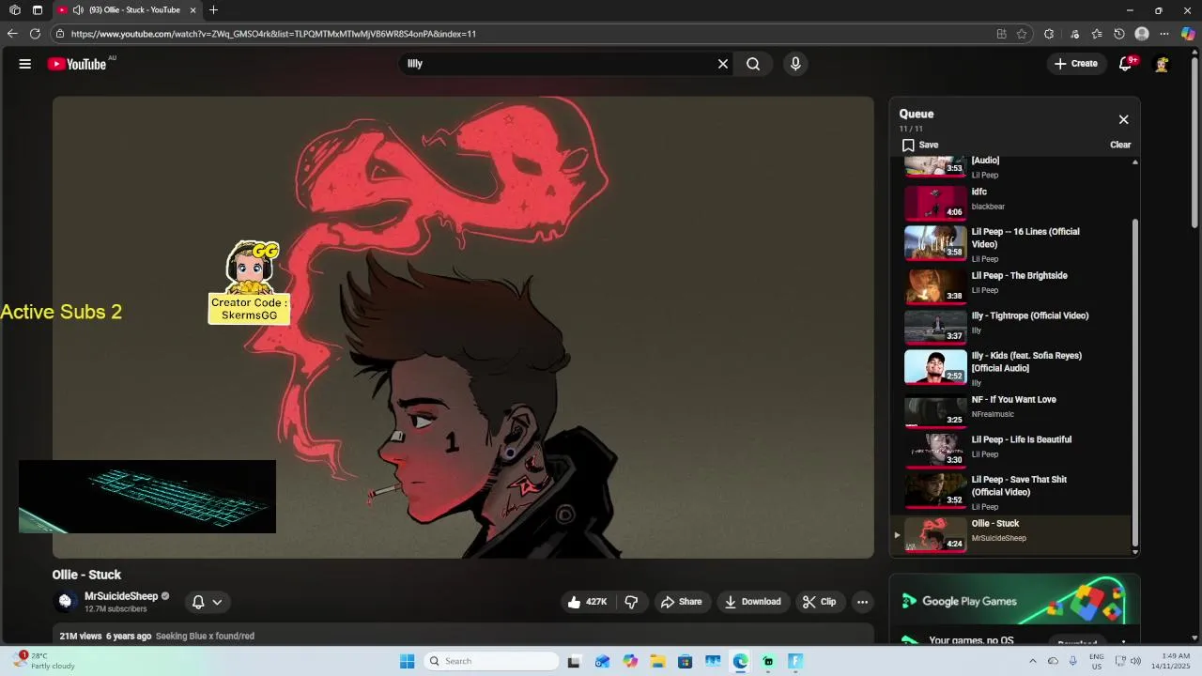Go to YouTube home via logo
The height and width of the screenshot is (676, 1202).
(x=78, y=64)
